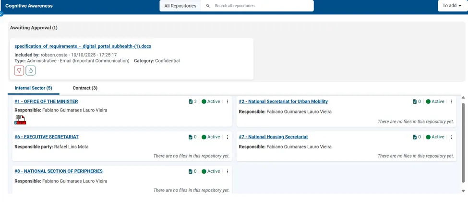
Task: Open the specification_of_requirements docx link
Action: click(x=83, y=46)
